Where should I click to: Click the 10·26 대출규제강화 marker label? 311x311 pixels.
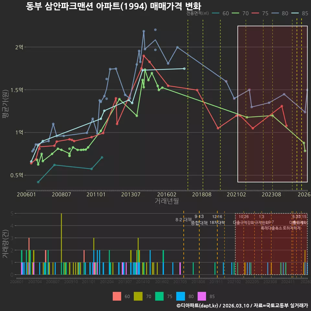click(244, 220)
